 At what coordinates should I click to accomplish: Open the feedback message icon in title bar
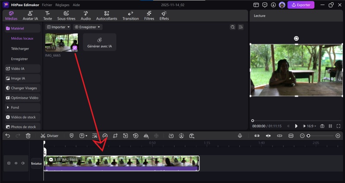pos(265,5)
